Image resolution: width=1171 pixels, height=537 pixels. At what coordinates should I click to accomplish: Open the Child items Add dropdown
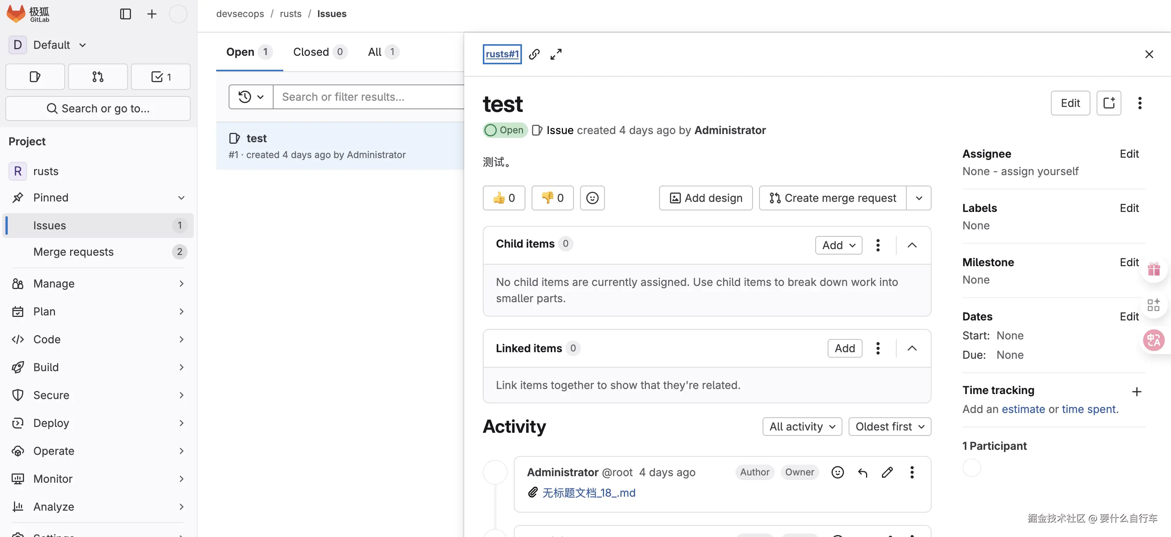838,245
